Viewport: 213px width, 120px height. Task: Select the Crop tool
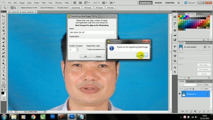point(4,31)
